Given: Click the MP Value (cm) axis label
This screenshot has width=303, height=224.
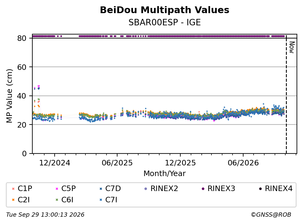Looking at the screenshot, I should (9, 96).
